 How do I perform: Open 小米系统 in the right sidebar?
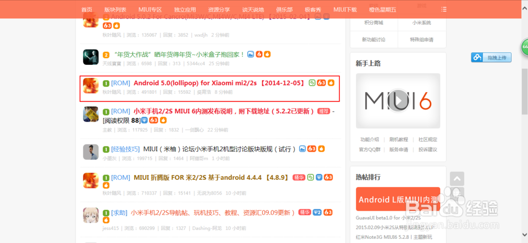[x=421, y=23]
